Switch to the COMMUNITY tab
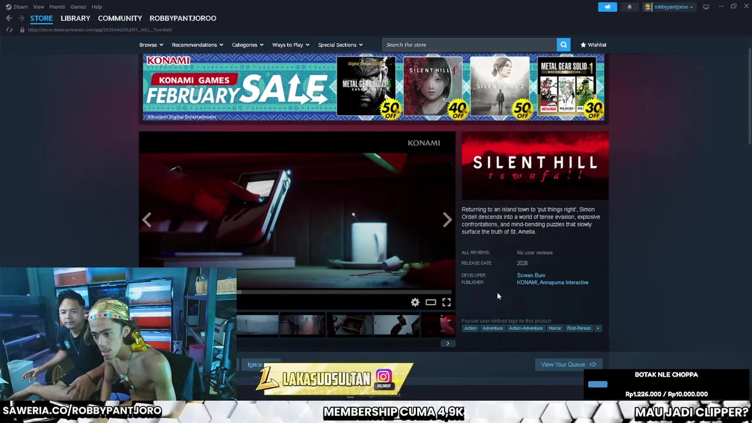 pos(120,18)
